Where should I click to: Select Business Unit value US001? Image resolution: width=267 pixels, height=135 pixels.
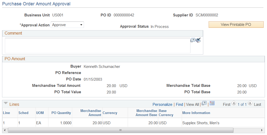coord(58,15)
